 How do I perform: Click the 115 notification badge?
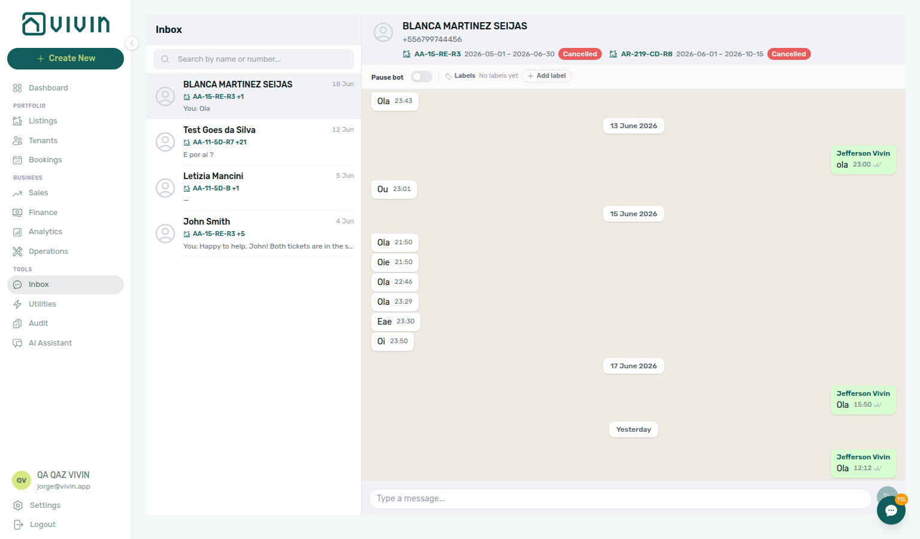coord(901,499)
